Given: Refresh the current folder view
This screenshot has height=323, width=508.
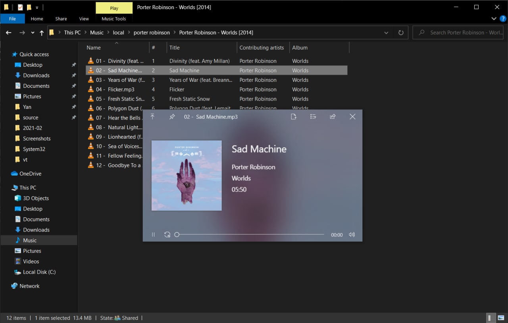Looking at the screenshot, I should click(401, 33).
